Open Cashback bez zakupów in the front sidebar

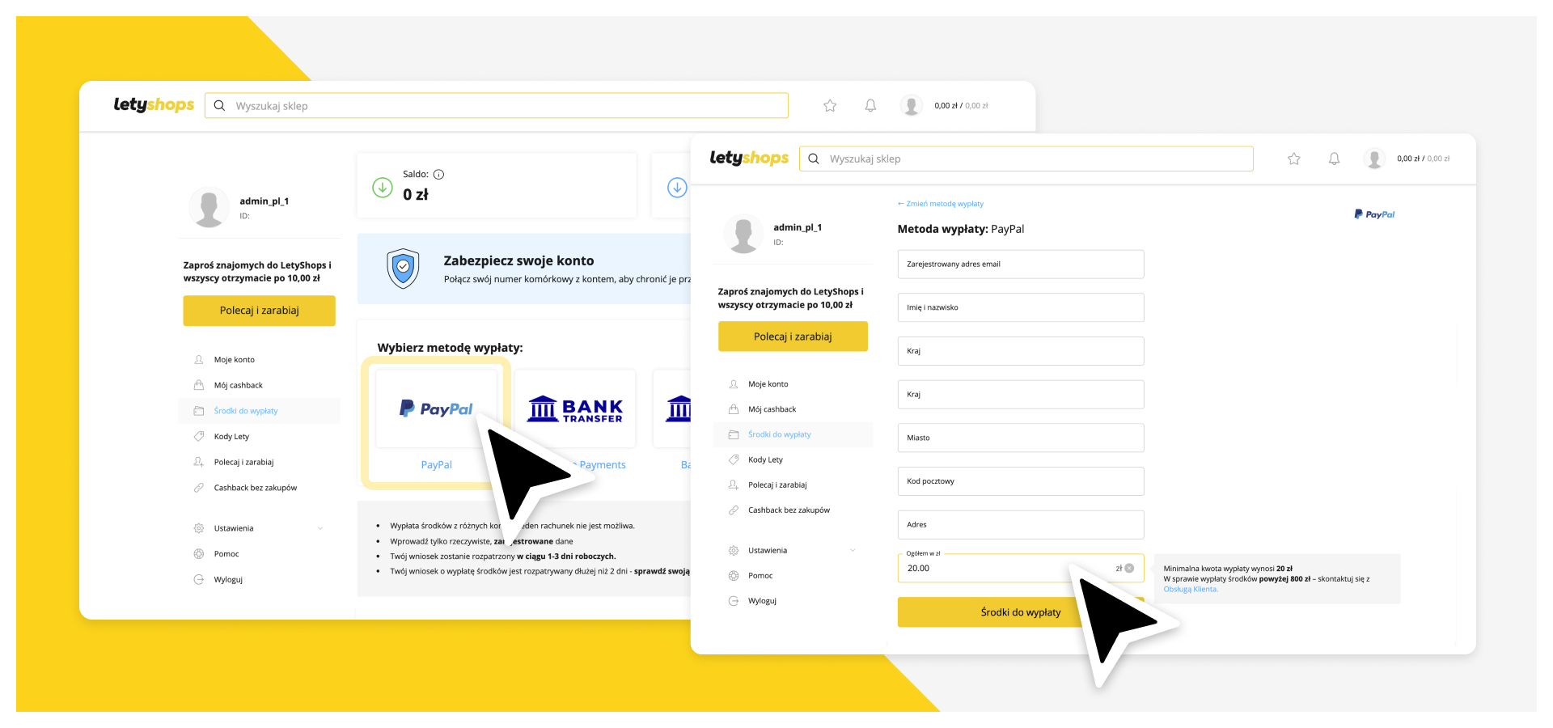pyautogui.click(x=789, y=510)
